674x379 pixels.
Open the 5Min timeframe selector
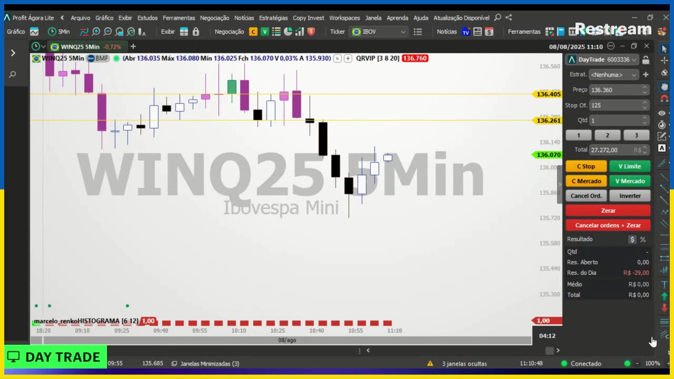(58, 32)
